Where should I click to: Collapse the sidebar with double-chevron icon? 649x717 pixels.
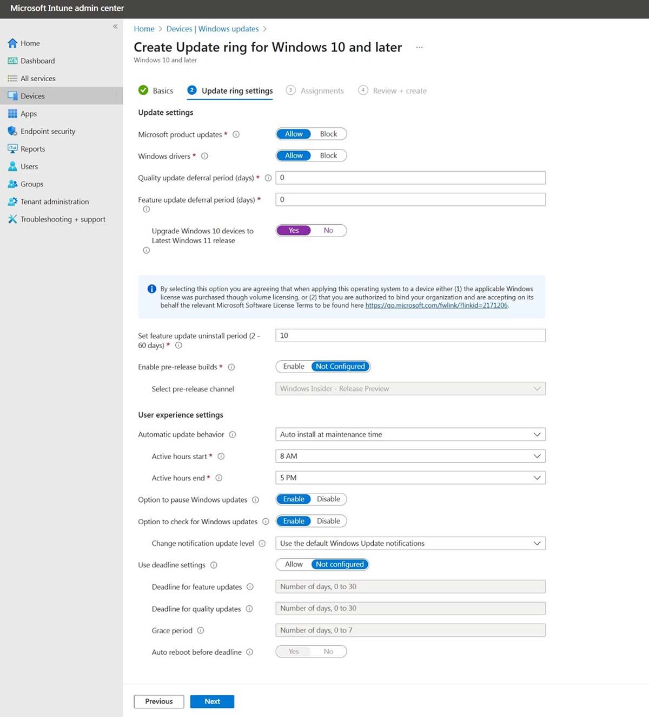pyautogui.click(x=115, y=27)
